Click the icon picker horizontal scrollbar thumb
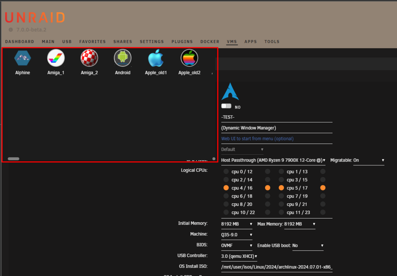The image size is (397, 276). pyautogui.click(x=13, y=159)
